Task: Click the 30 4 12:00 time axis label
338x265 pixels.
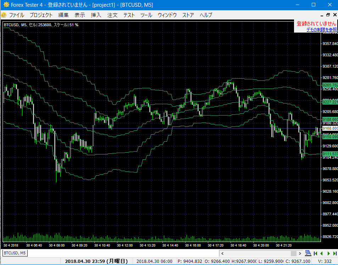Action: [125, 246]
